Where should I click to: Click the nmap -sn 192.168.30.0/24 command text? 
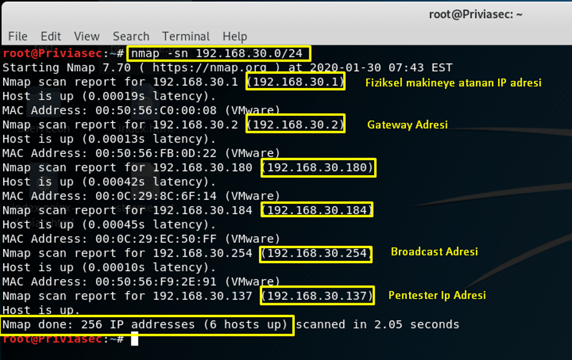217,54
